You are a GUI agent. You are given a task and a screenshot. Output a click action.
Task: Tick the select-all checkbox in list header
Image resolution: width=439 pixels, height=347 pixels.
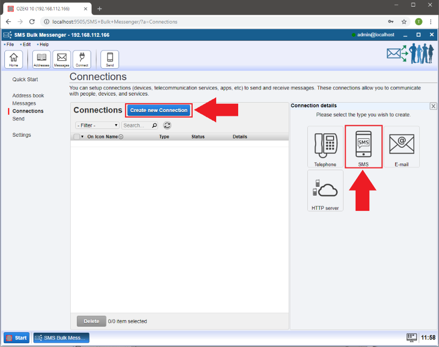77,137
